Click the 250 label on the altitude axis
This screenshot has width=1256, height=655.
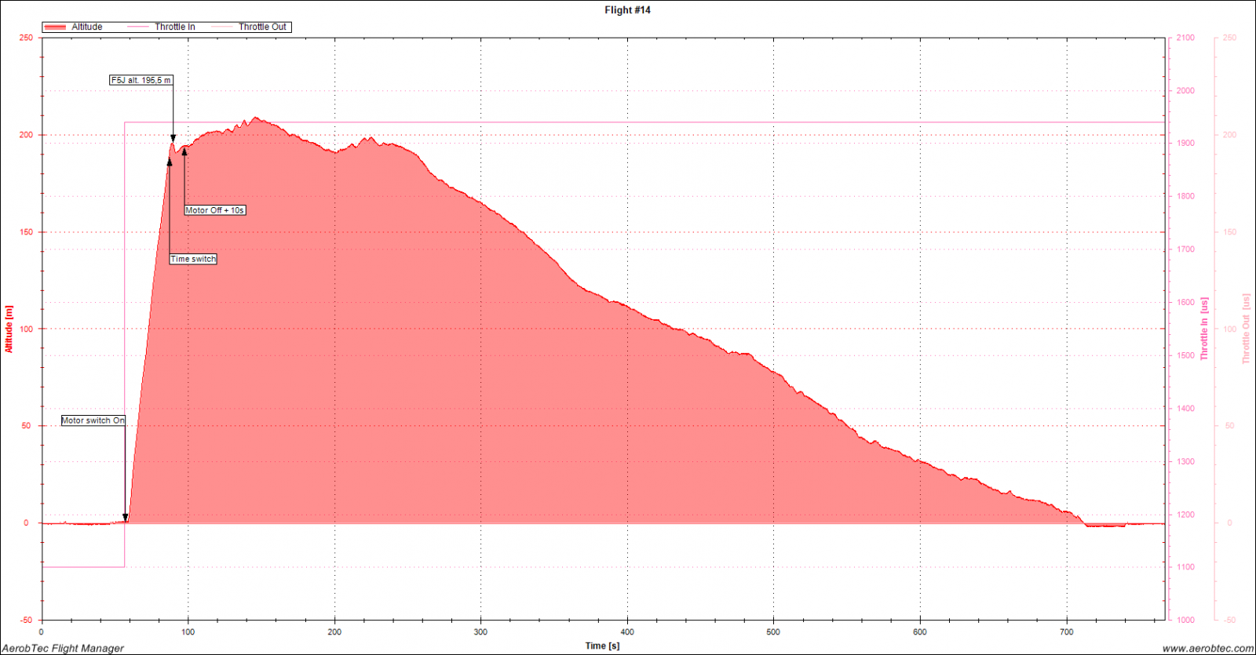point(27,38)
